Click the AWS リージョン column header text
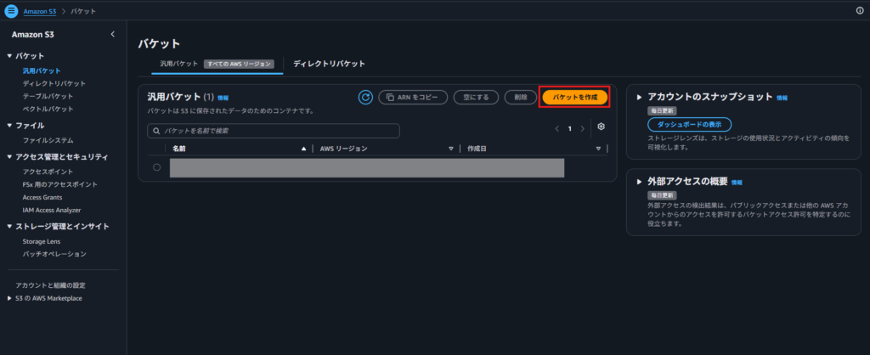Screen dimensions: 870x355 [x=343, y=149]
